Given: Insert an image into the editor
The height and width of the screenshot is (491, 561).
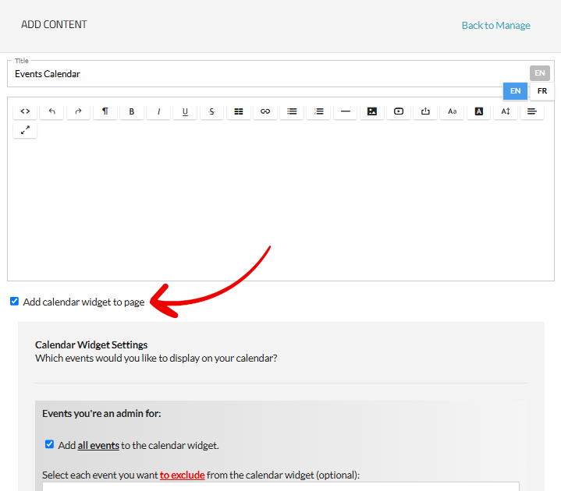Looking at the screenshot, I should point(371,111).
